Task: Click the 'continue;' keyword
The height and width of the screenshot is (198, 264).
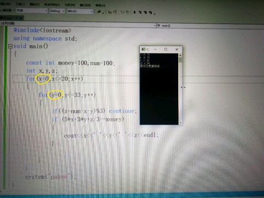Action: click(x=123, y=111)
